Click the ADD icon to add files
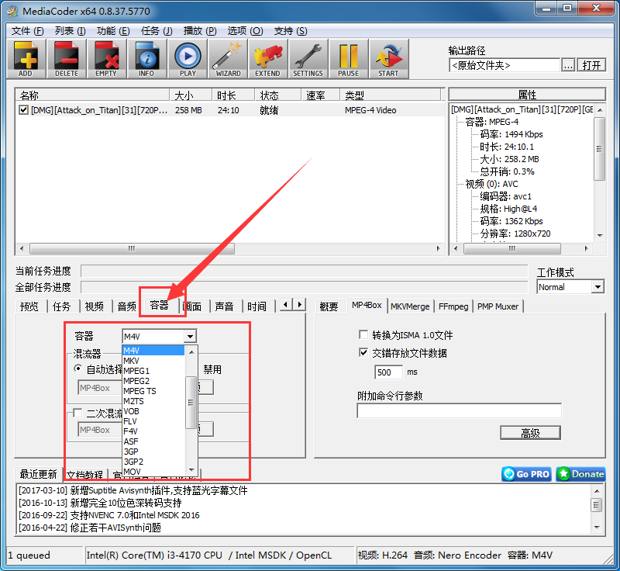This screenshot has height=571, width=620. [x=26, y=58]
